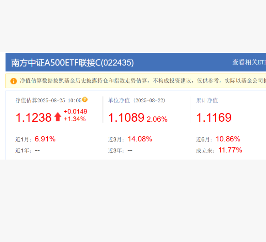This screenshot has height=242, width=266.
Task: Click the 近3年 label
Action: [x=116, y=150]
